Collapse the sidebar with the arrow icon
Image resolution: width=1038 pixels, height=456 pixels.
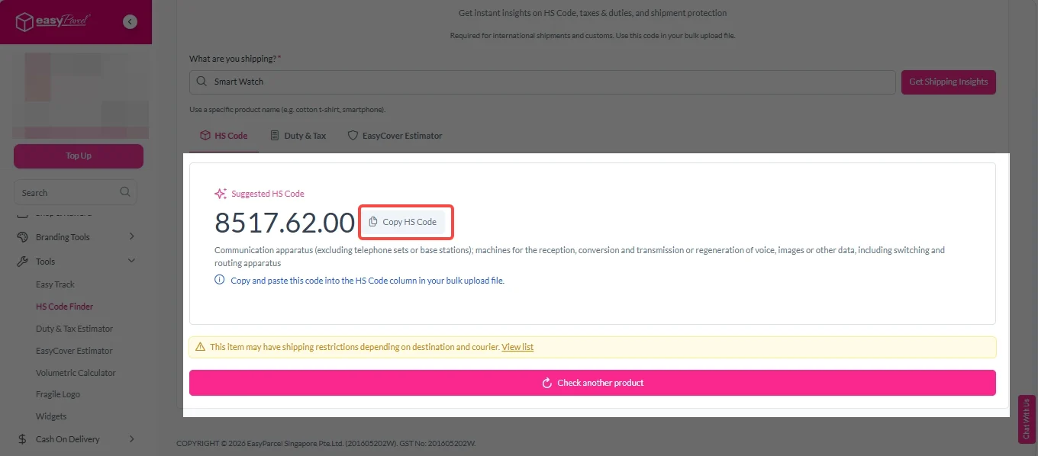(131, 22)
